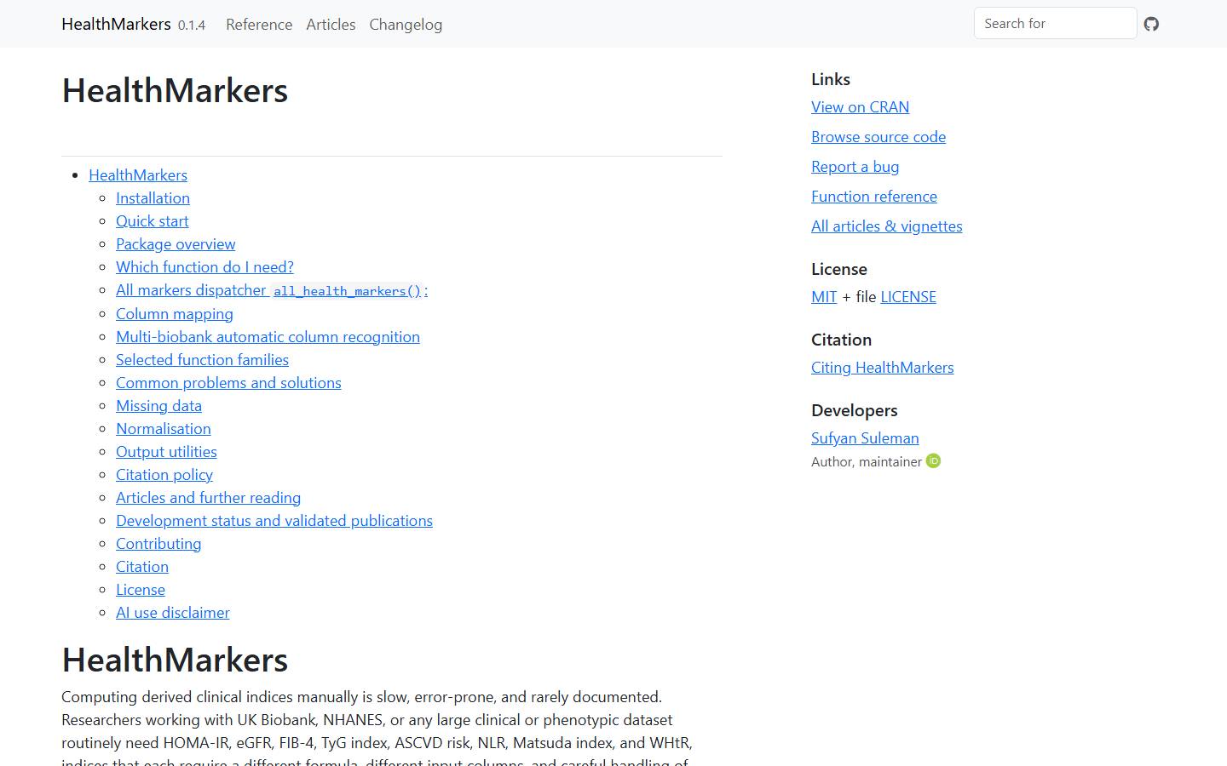Screen dimensions: 1227x766
Task: Jump to the Citation policy section
Action: (x=164, y=475)
